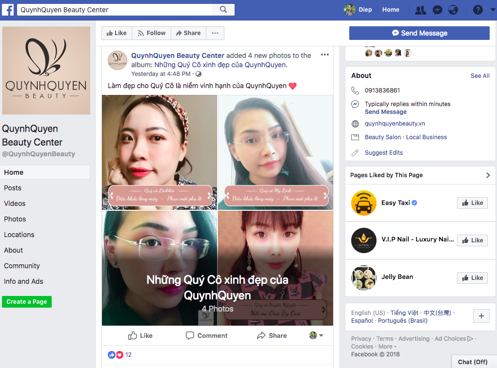The height and width of the screenshot is (368, 497).
Task: Click Suggest Edits link
Action: pos(383,153)
